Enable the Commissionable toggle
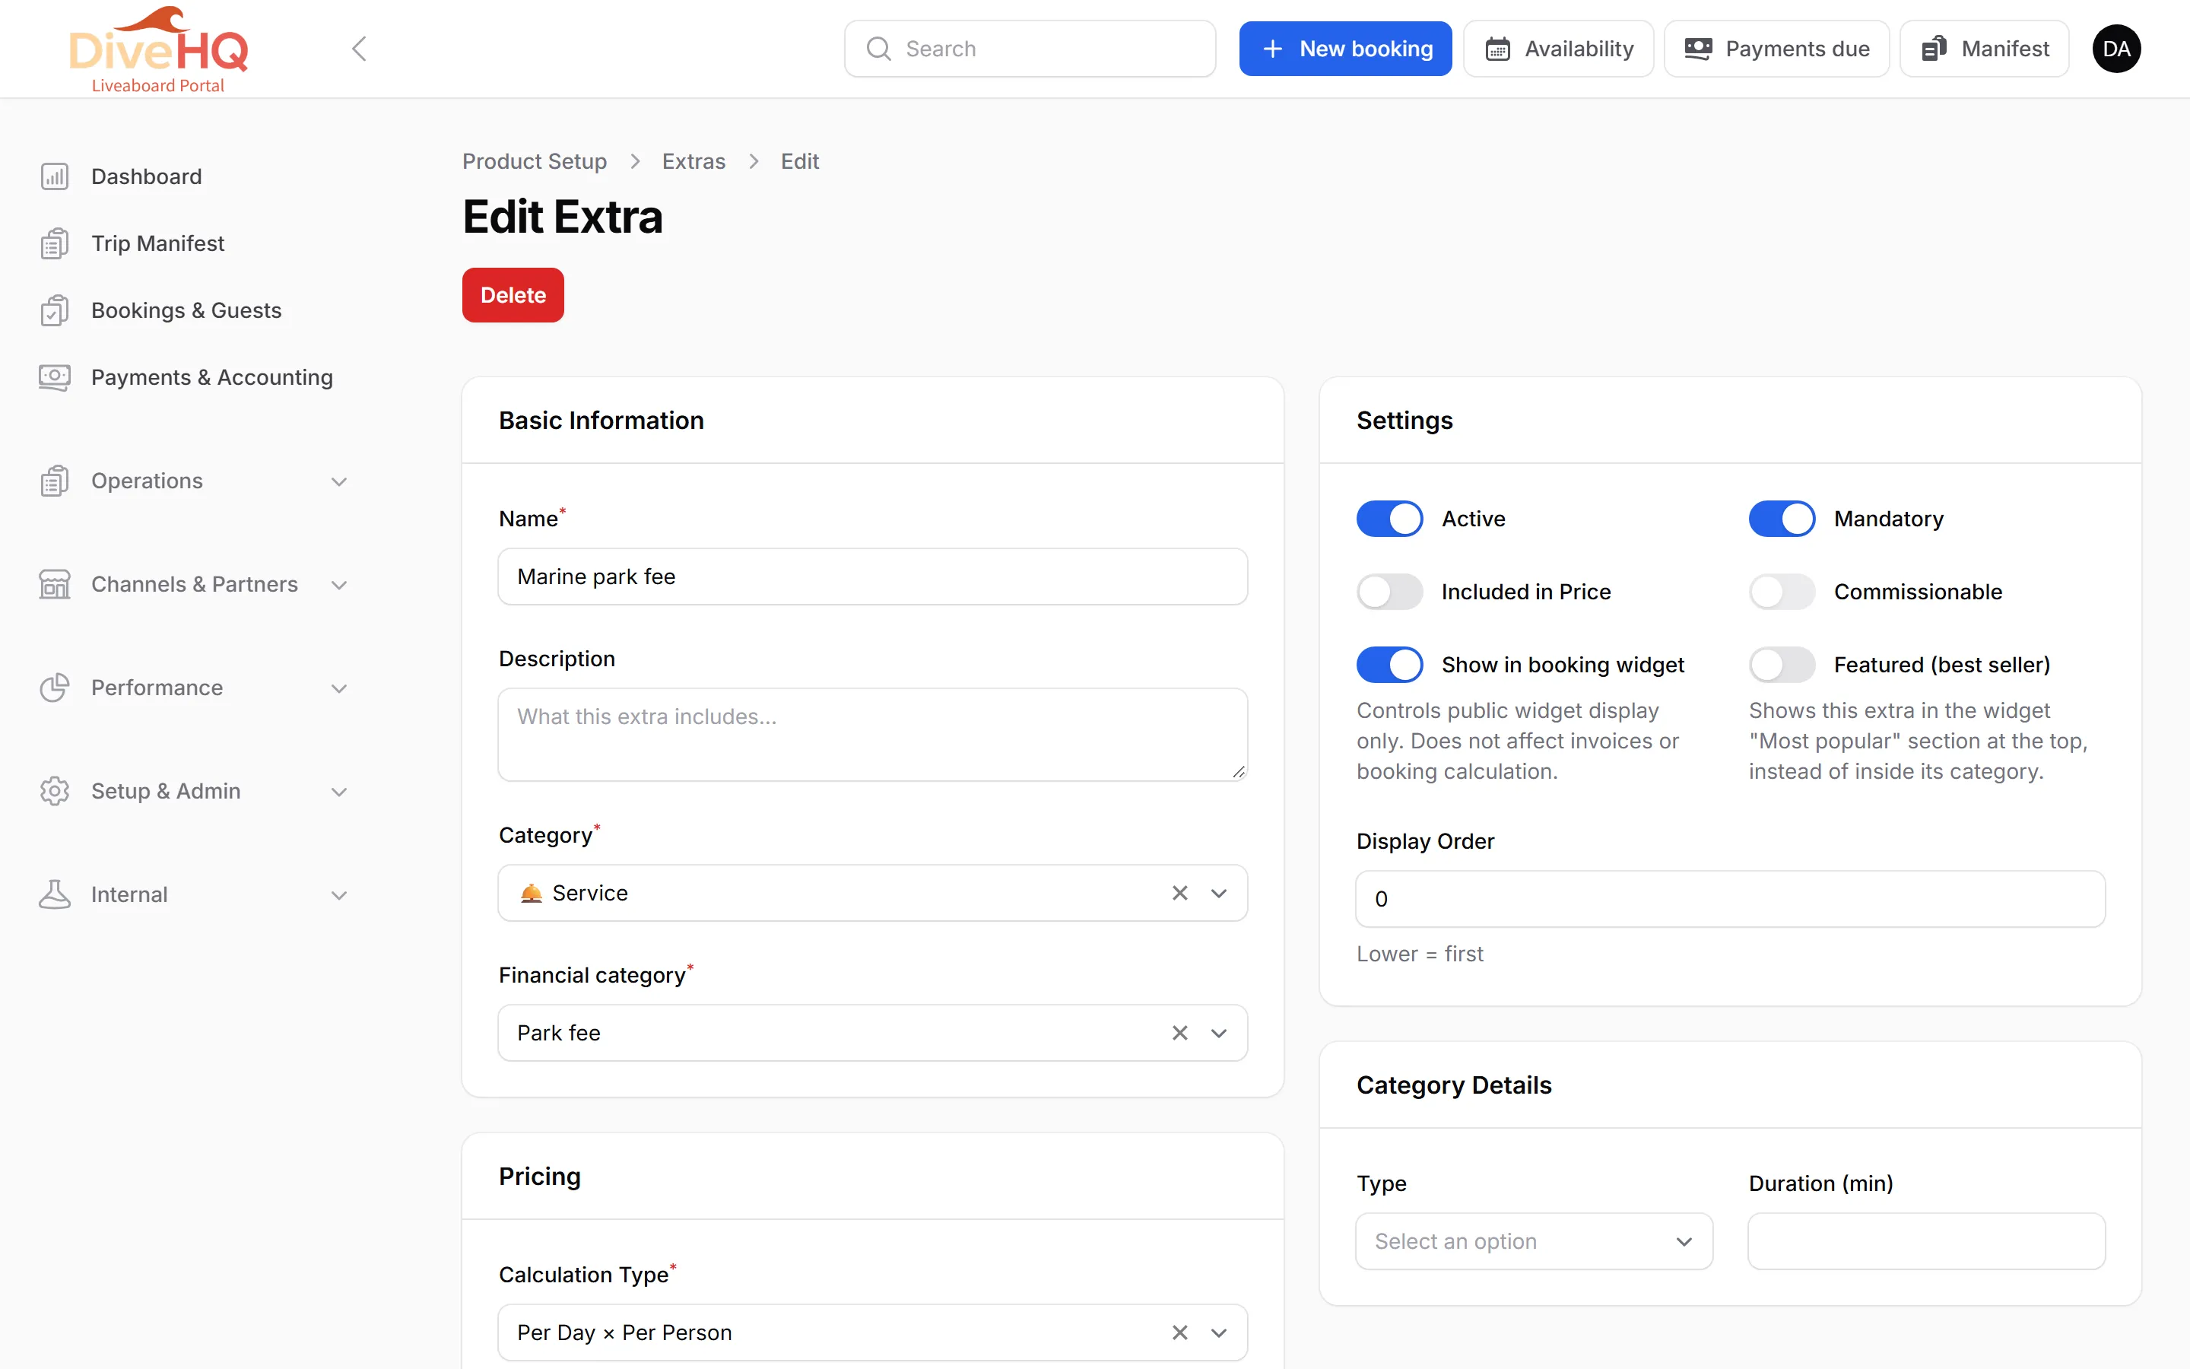 [x=1781, y=592]
